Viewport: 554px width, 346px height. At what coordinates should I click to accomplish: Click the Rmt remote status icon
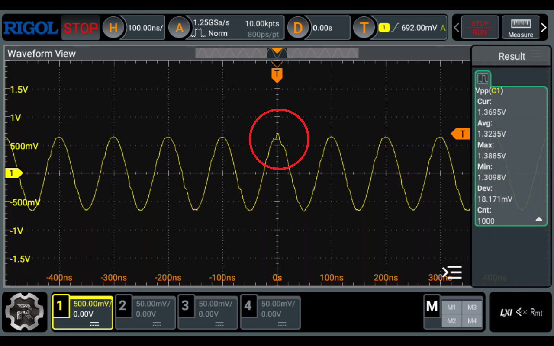tap(536, 312)
